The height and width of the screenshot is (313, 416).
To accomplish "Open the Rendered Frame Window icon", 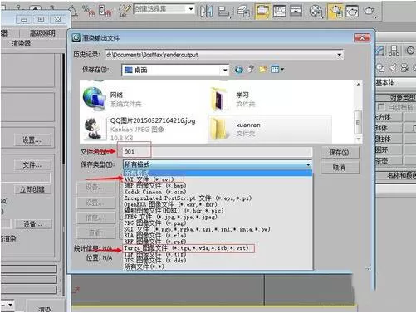I will click(352, 11).
